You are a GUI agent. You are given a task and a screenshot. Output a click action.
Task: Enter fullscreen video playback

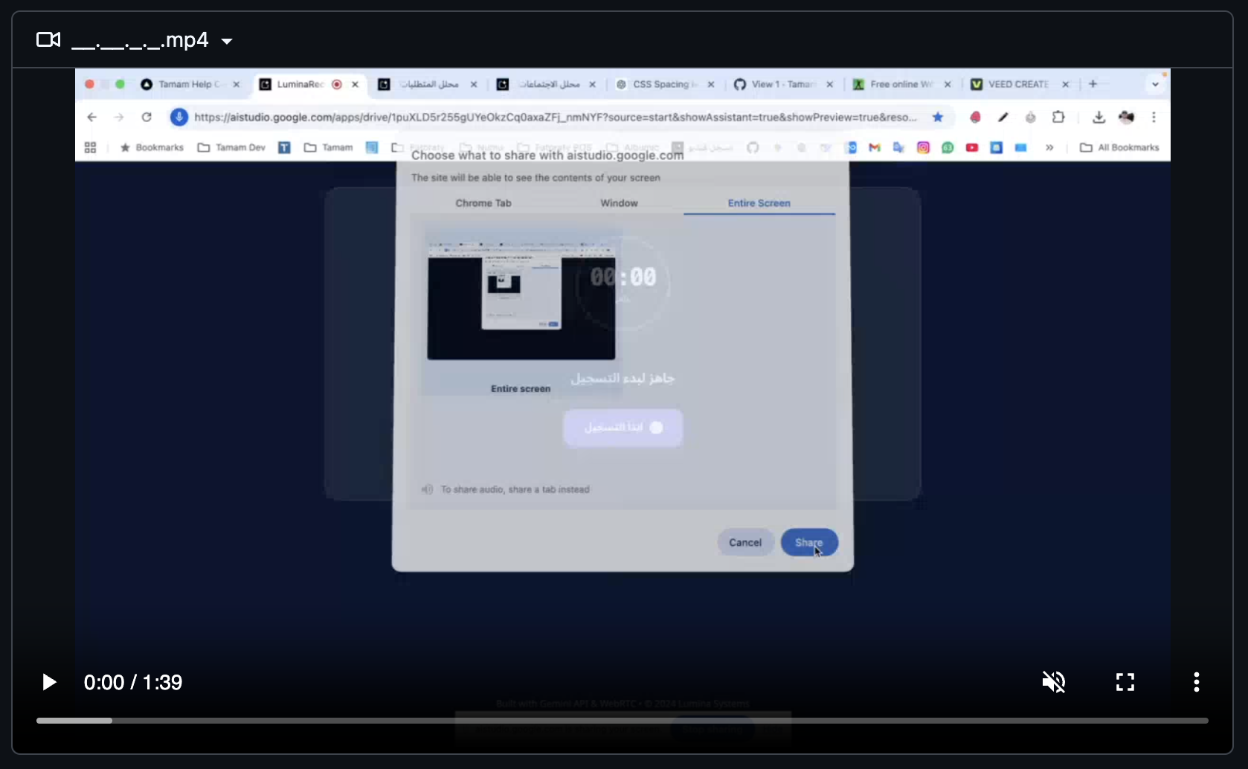(x=1125, y=682)
